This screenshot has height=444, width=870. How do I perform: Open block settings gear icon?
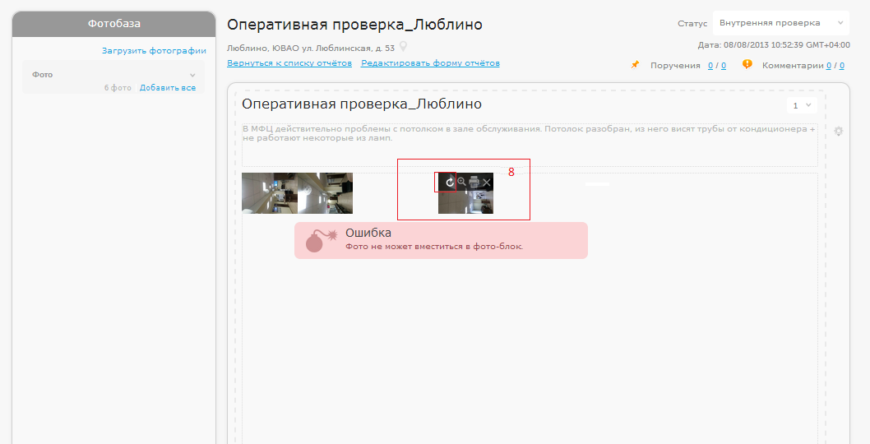[x=838, y=131]
